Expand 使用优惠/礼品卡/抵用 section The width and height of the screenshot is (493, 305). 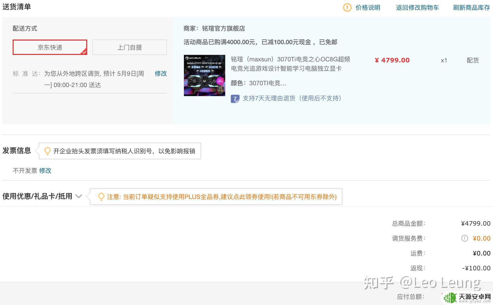(42, 196)
